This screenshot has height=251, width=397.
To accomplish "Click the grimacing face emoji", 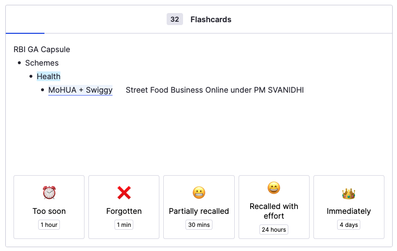I will click(199, 193).
